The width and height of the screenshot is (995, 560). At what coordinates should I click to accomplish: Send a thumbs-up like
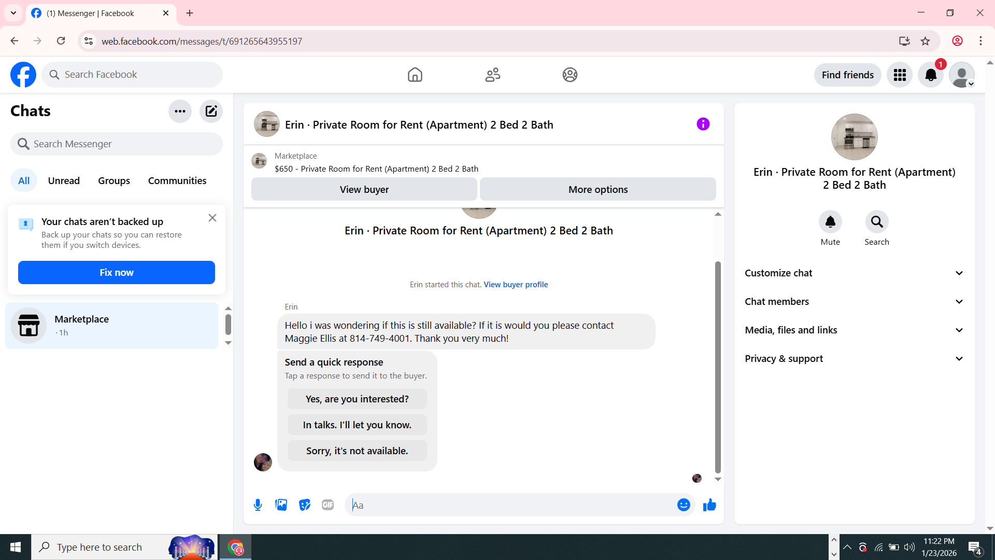coord(709,505)
